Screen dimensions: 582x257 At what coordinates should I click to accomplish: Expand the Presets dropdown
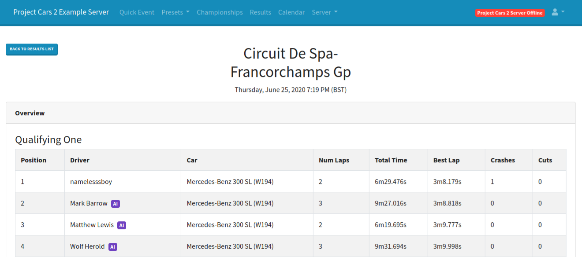tap(175, 12)
